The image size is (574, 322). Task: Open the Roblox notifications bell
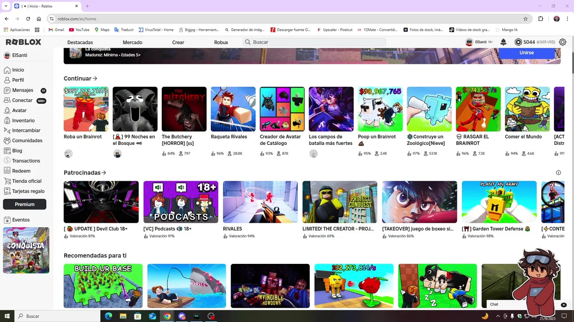coord(504,42)
